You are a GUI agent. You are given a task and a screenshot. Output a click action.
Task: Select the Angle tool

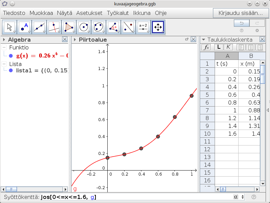click(x=113, y=27)
